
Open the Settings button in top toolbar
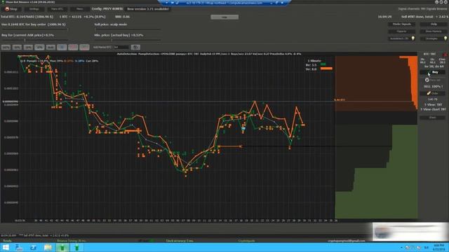[34, 9]
